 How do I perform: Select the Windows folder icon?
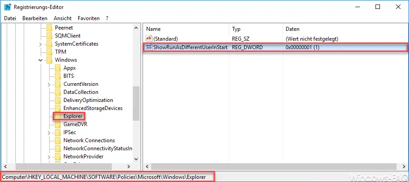tap(49, 60)
